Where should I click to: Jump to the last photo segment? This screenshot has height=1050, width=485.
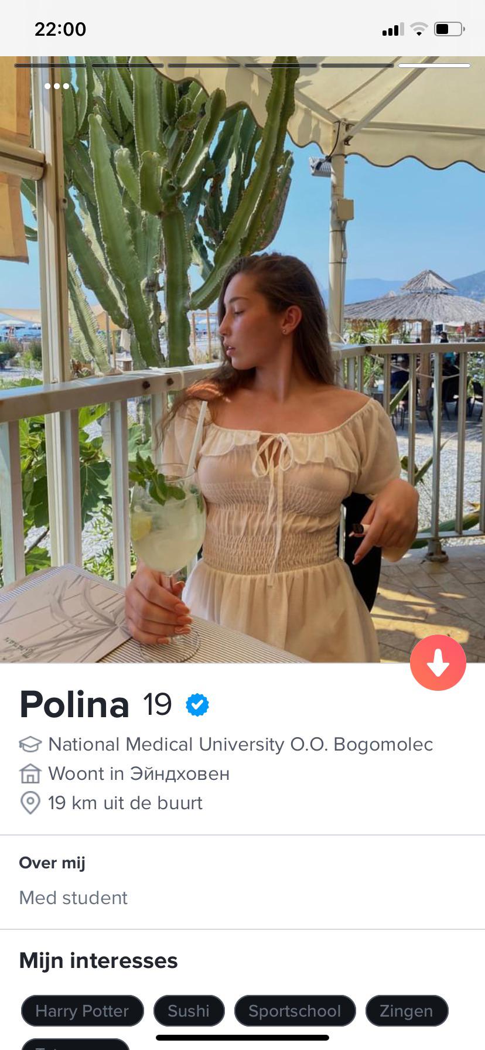coord(434,66)
